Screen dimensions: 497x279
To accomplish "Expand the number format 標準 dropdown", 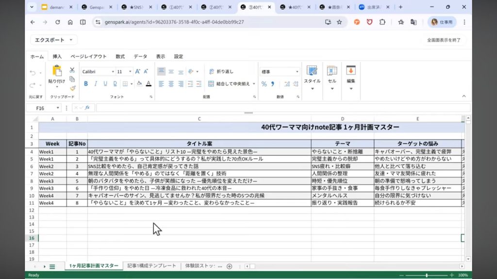I will click(x=297, y=72).
